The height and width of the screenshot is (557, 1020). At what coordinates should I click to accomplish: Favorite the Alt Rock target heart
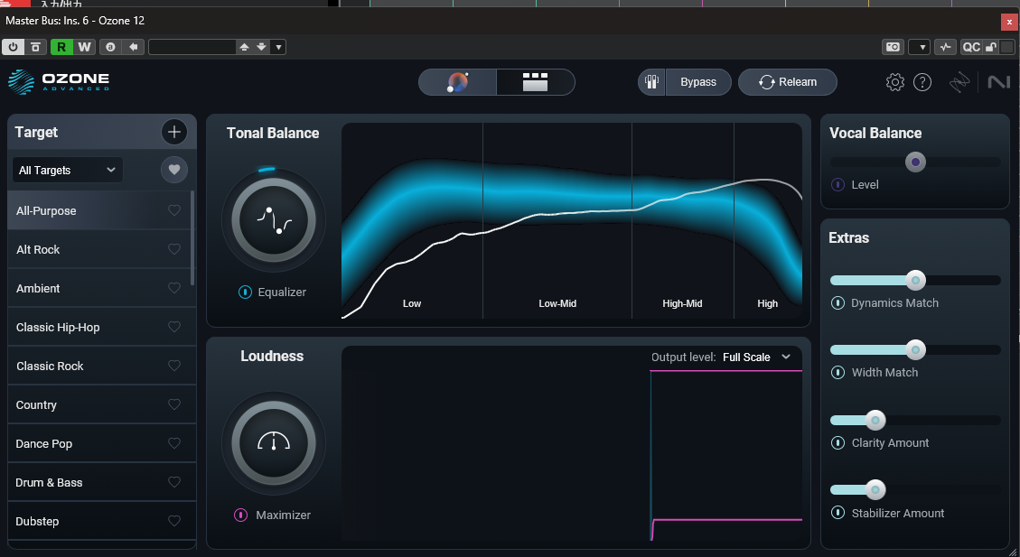pos(173,249)
